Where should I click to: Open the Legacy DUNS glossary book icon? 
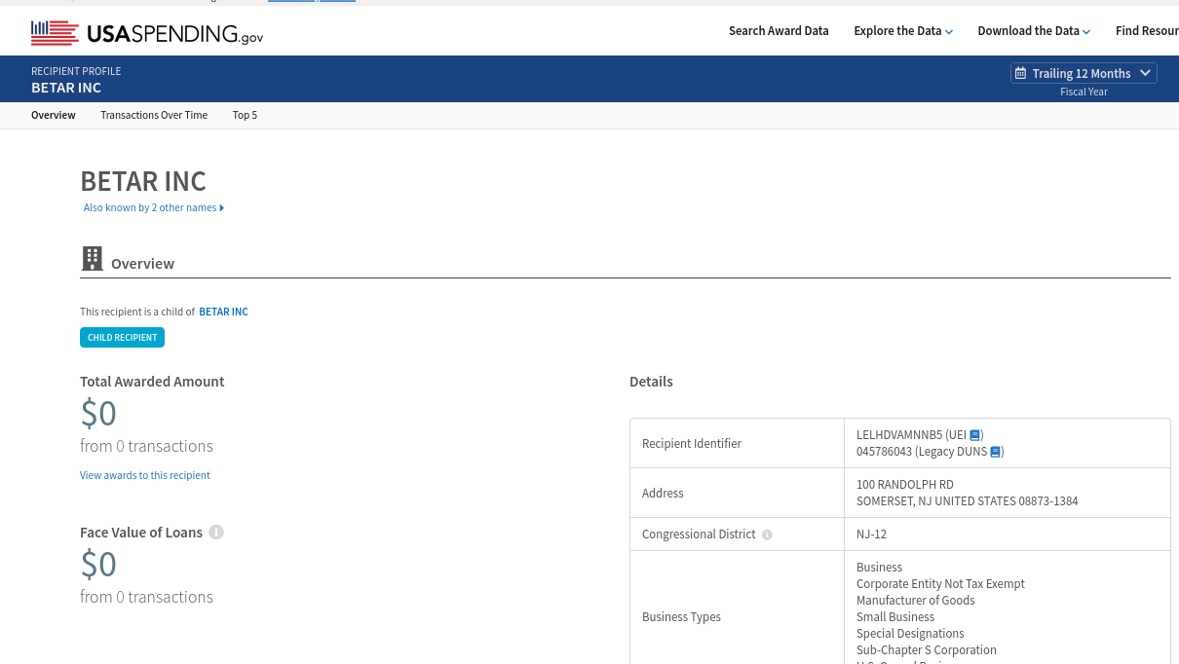995,452
